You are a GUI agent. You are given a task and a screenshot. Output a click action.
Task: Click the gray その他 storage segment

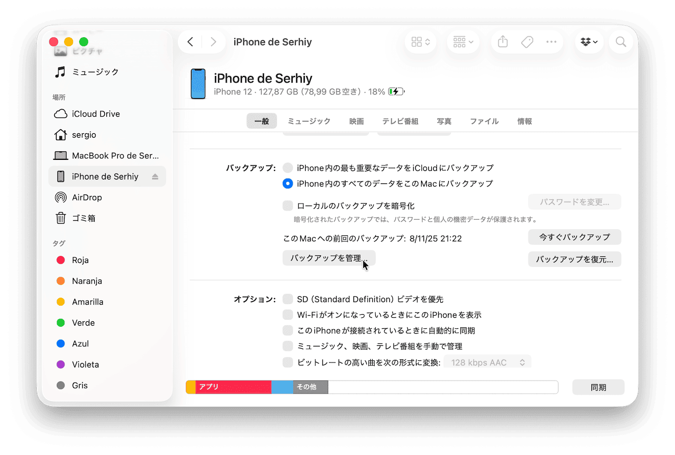tap(310, 387)
